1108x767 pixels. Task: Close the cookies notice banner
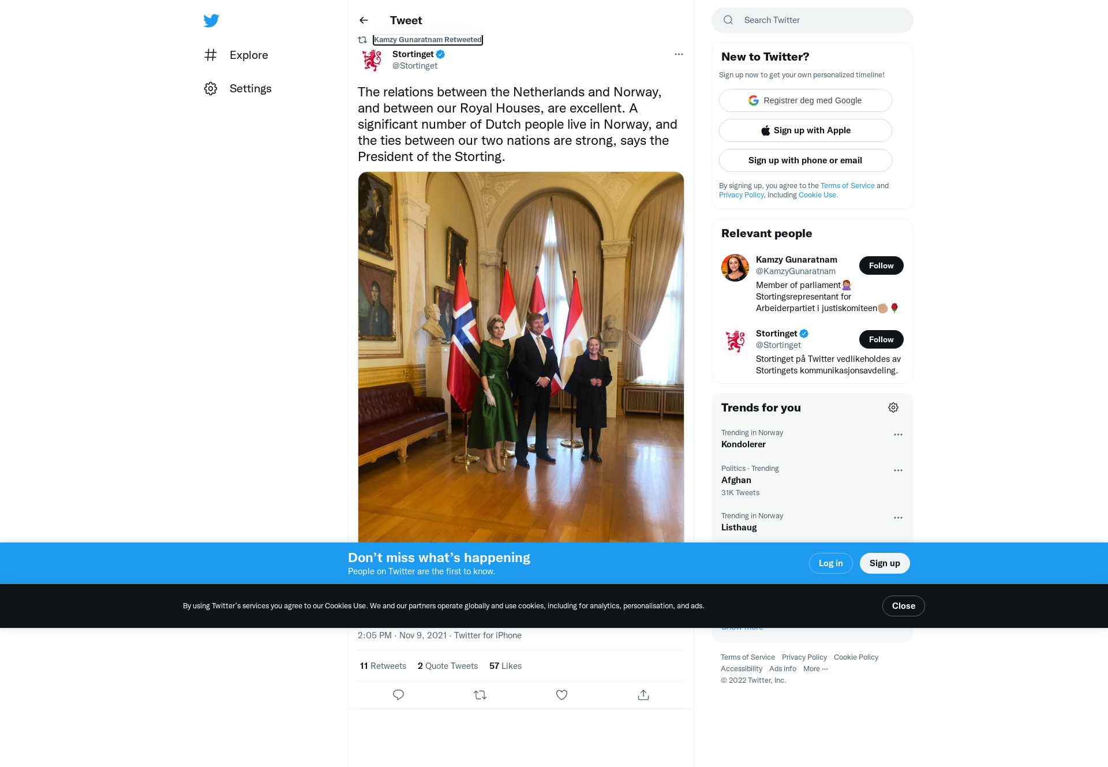coord(904,606)
